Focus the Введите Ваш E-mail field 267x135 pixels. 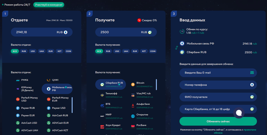point(218,73)
